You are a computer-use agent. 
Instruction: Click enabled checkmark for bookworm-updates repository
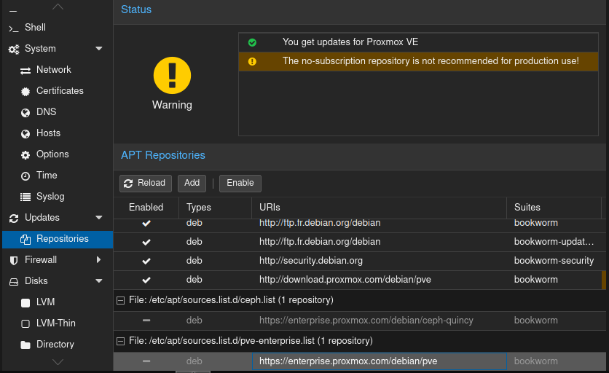coord(146,242)
